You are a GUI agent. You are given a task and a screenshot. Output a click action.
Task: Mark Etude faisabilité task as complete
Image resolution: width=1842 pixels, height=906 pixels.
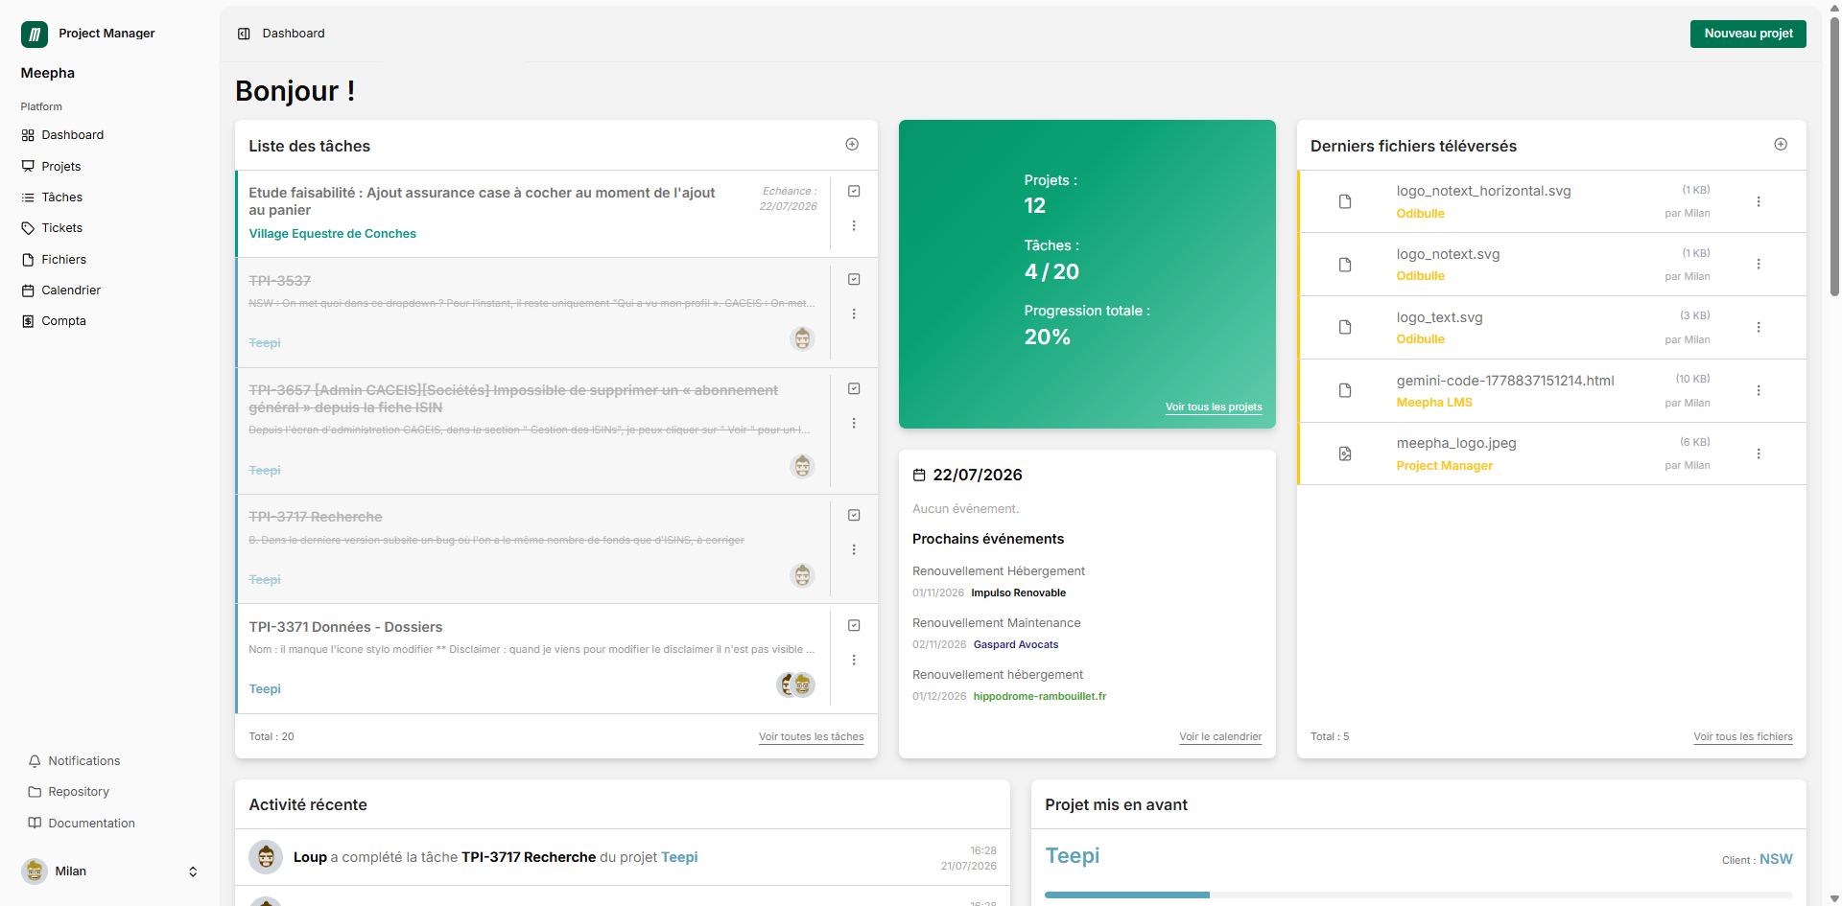(x=854, y=191)
